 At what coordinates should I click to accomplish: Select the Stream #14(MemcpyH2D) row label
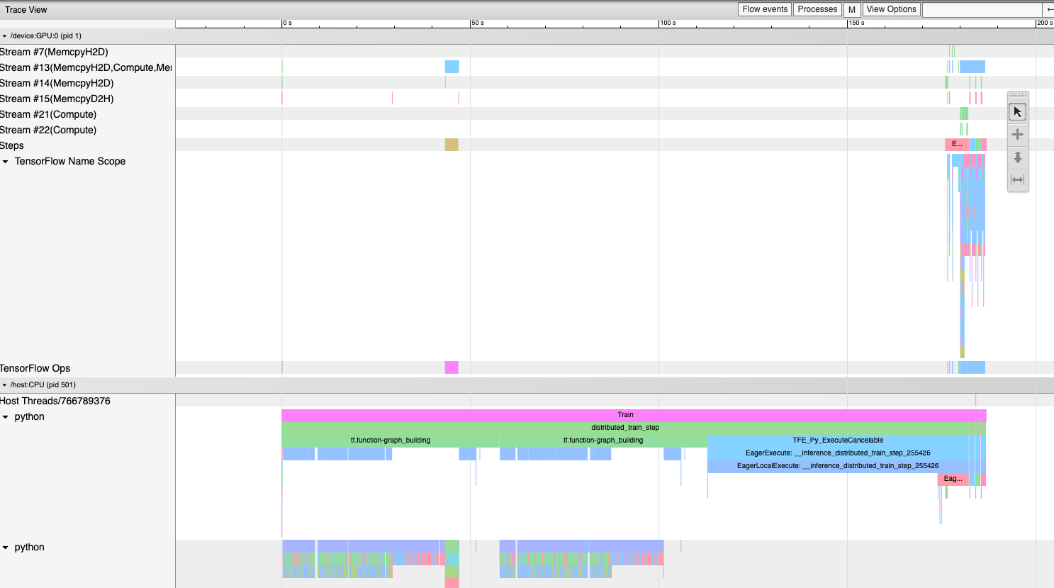click(57, 83)
